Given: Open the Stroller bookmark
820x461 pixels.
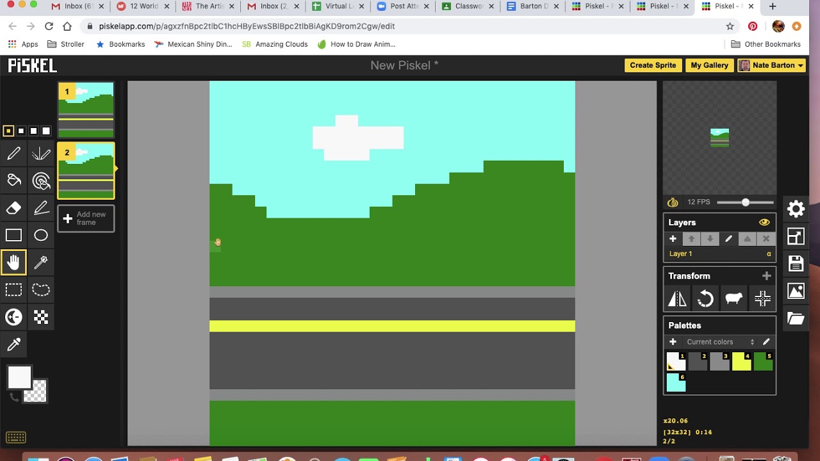Looking at the screenshot, I should coord(65,44).
